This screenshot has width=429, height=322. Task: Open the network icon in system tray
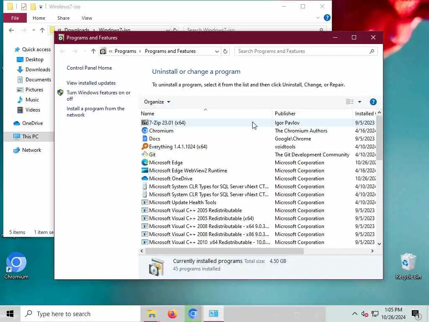pyautogui.click(x=375, y=314)
